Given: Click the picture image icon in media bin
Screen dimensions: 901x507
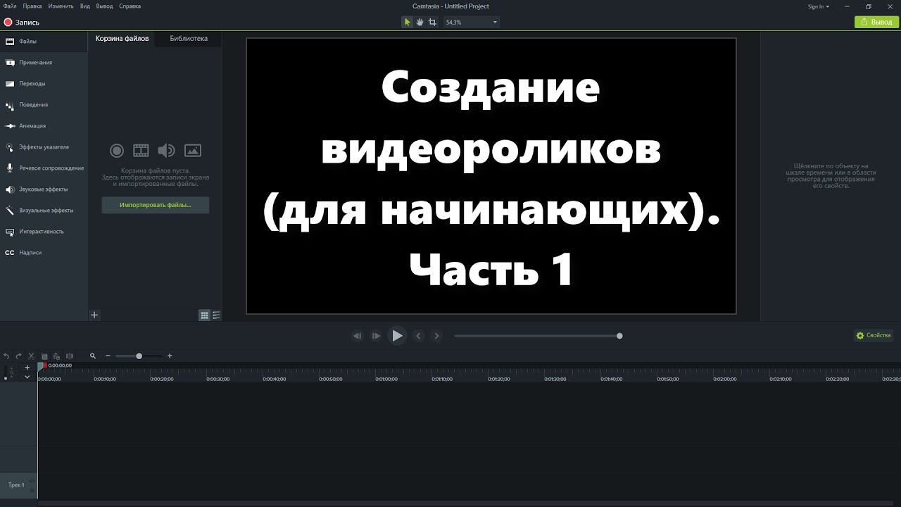Looking at the screenshot, I should (193, 150).
